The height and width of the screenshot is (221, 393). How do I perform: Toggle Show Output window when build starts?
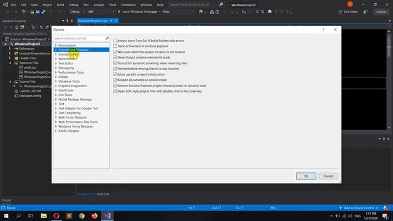coord(115,57)
